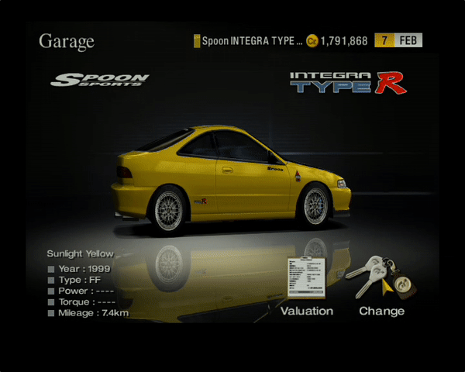Click the gold Cr credits coin icon
The height and width of the screenshot is (372, 465).
[x=312, y=41]
